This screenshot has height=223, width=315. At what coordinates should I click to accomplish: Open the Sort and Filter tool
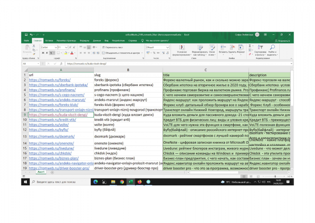pyautogui.click(x=260, y=47)
